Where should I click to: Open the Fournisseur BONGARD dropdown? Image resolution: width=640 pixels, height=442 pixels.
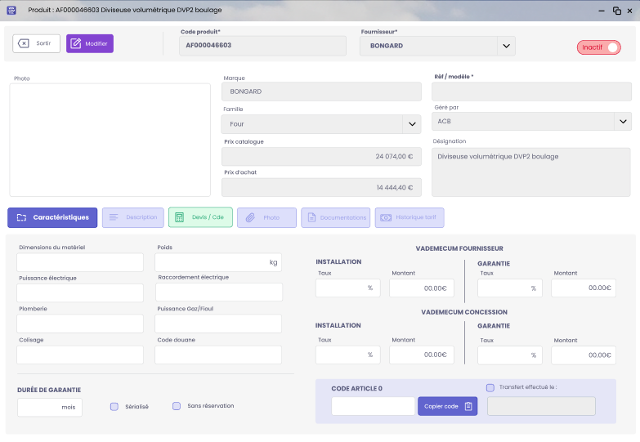tap(506, 46)
